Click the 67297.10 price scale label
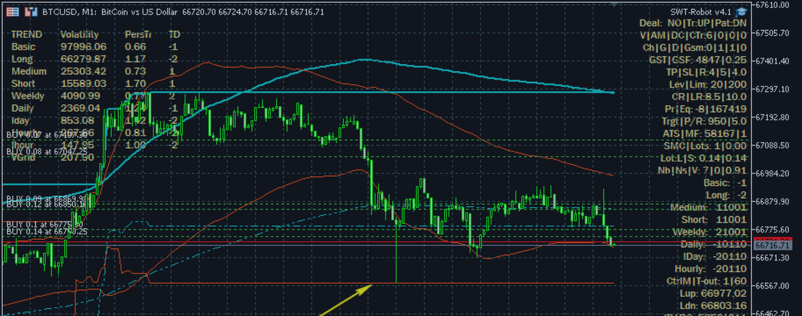Viewport: 802px width, 316px height. click(771, 89)
